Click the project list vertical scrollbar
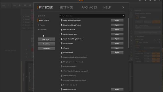The height and width of the screenshot is (92, 163). 128,33
